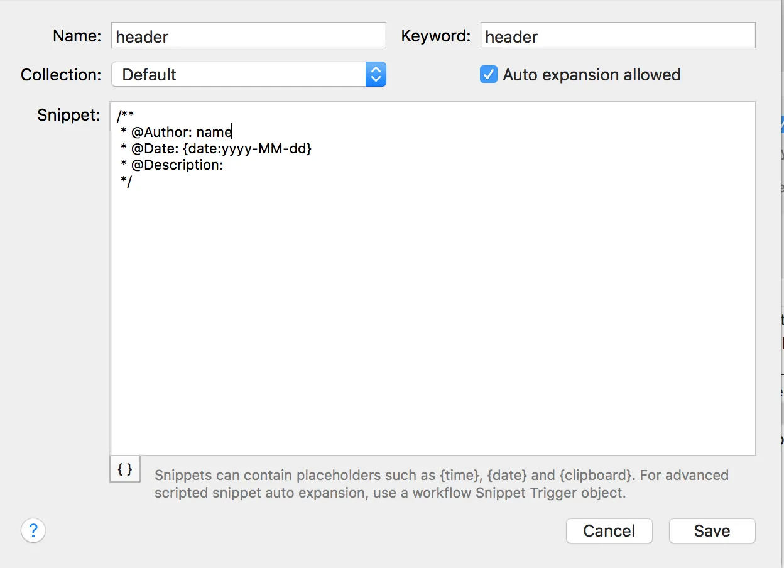Focus the Keyword field containing header
Image resolution: width=784 pixels, height=568 pixels.
[x=618, y=36]
